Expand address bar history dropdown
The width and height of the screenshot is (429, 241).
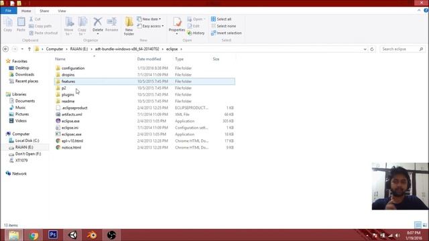365,49
